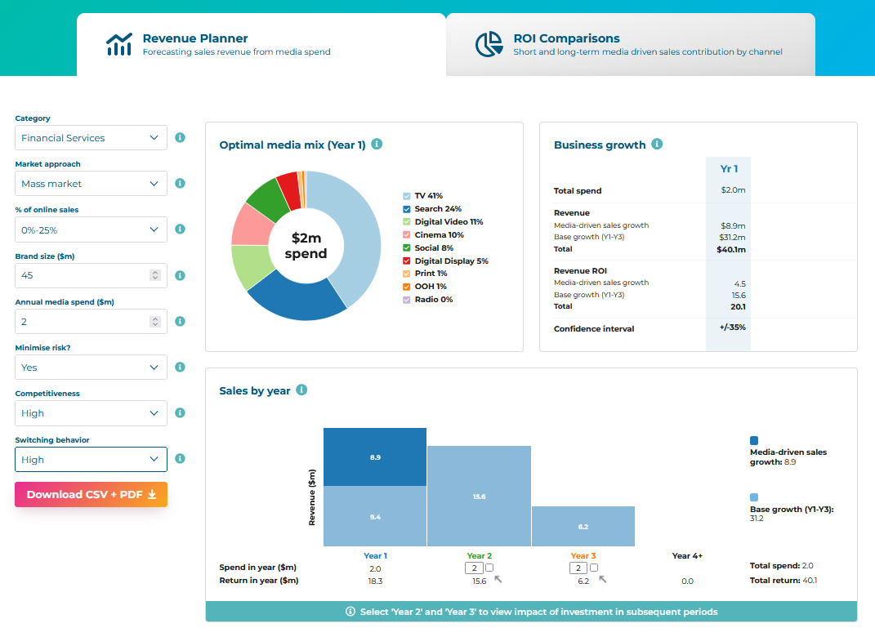The image size is (875, 637).
Task: Toggle Cinema legend checkbox
Action: tap(407, 235)
